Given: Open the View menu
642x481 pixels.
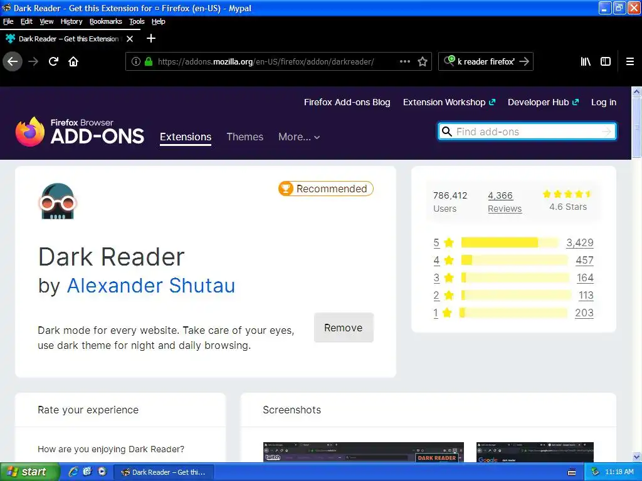Looking at the screenshot, I should click(x=46, y=21).
